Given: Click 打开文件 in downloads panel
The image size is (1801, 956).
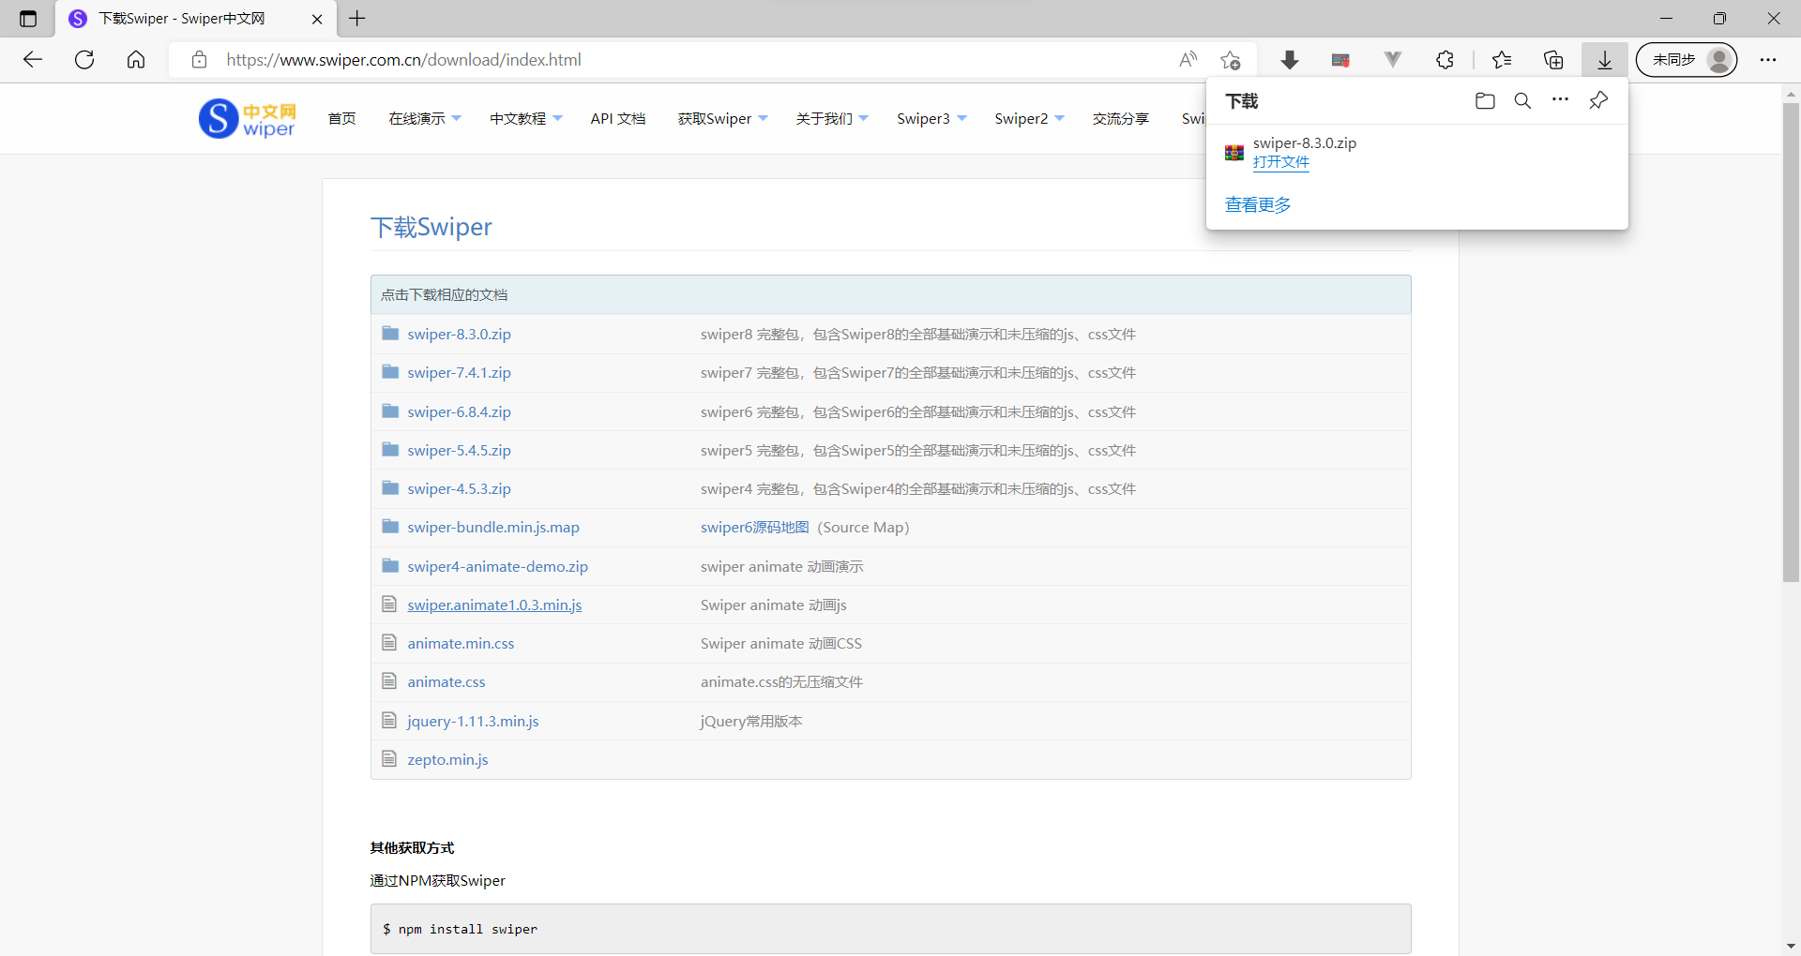Looking at the screenshot, I should coord(1280,162).
